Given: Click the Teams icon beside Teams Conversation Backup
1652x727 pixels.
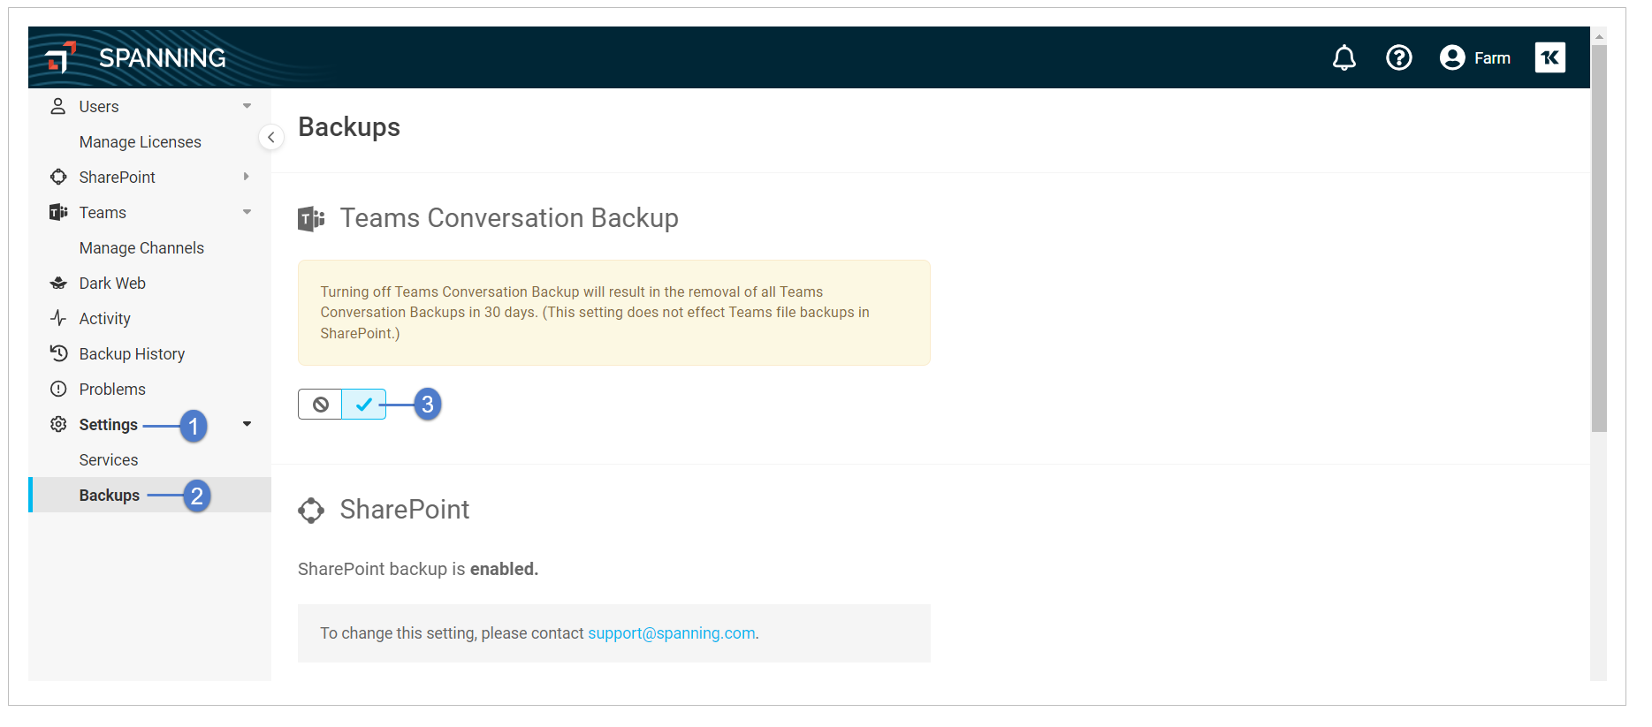Looking at the screenshot, I should click(x=311, y=218).
